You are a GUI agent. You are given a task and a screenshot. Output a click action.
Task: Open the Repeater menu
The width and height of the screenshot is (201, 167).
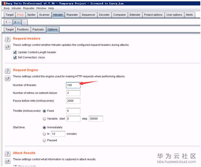29,8
